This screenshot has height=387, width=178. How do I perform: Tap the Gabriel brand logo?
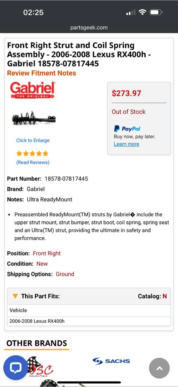pos(32,90)
